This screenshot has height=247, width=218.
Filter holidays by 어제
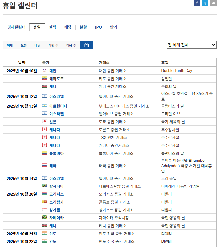click(10, 45)
